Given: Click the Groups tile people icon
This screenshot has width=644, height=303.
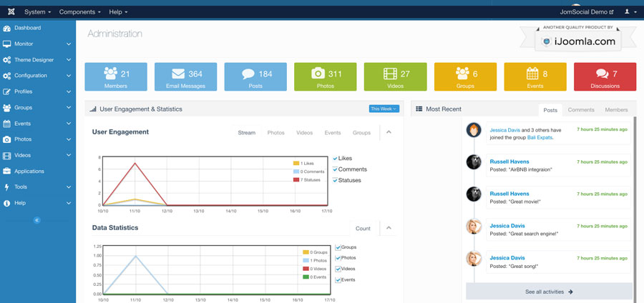Looking at the screenshot, I should pyautogui.click(x=462, y=73).
